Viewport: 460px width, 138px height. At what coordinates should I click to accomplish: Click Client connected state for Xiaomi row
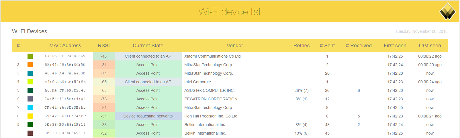(x=148, y=56)
